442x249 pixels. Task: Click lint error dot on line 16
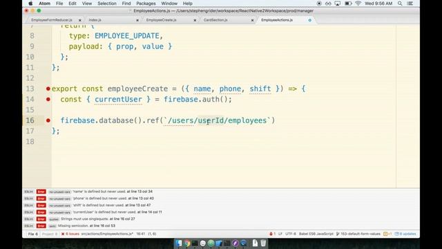pyautogui.click(x=48, y=120)
